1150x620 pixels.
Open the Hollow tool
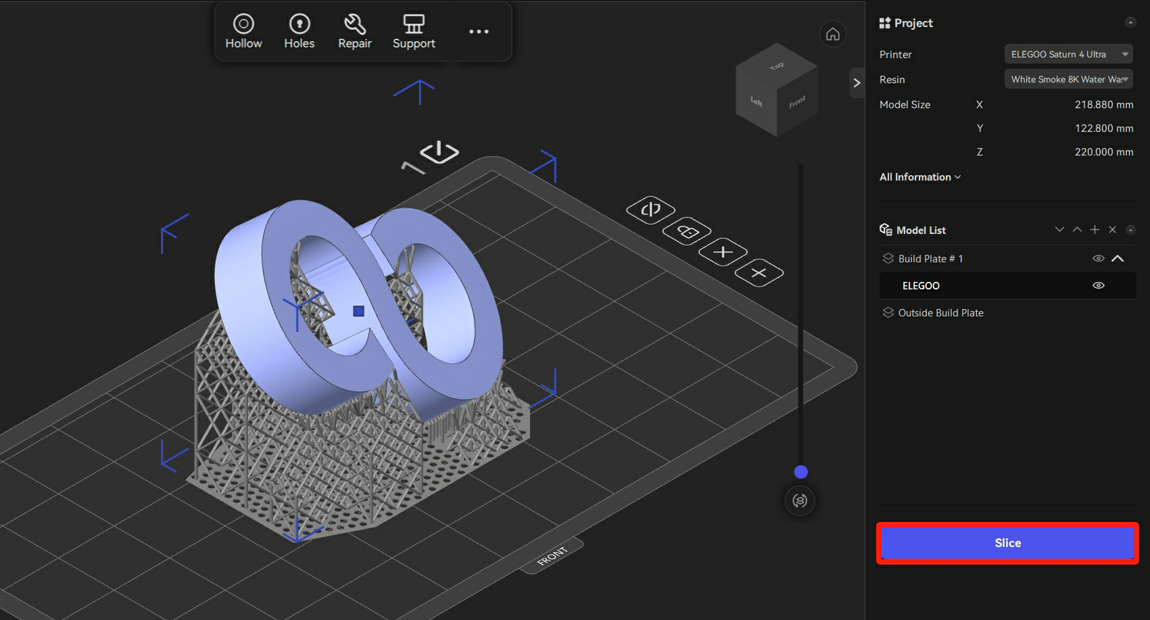tap(243, 32)
